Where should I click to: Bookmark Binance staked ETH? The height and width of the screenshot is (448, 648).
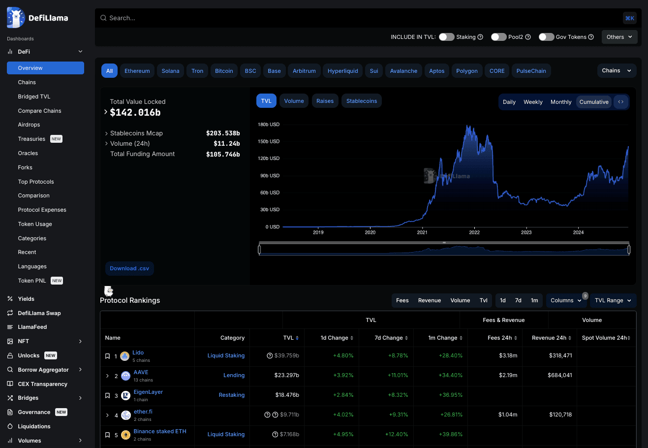(x=107, y=435)
